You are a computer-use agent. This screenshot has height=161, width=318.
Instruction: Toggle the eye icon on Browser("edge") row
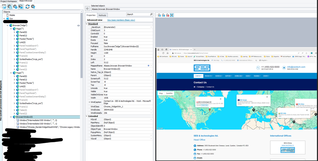[78, 25]
